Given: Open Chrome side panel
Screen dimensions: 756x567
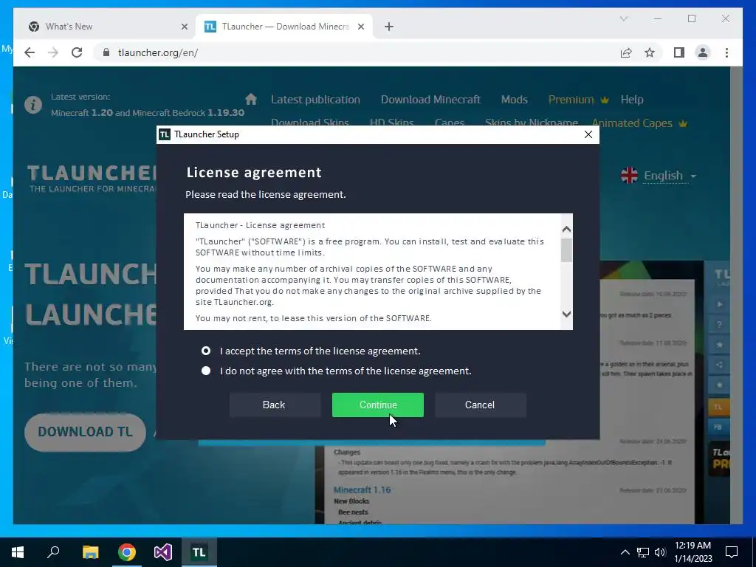Looking at the screenshot, I should (679, 52).
